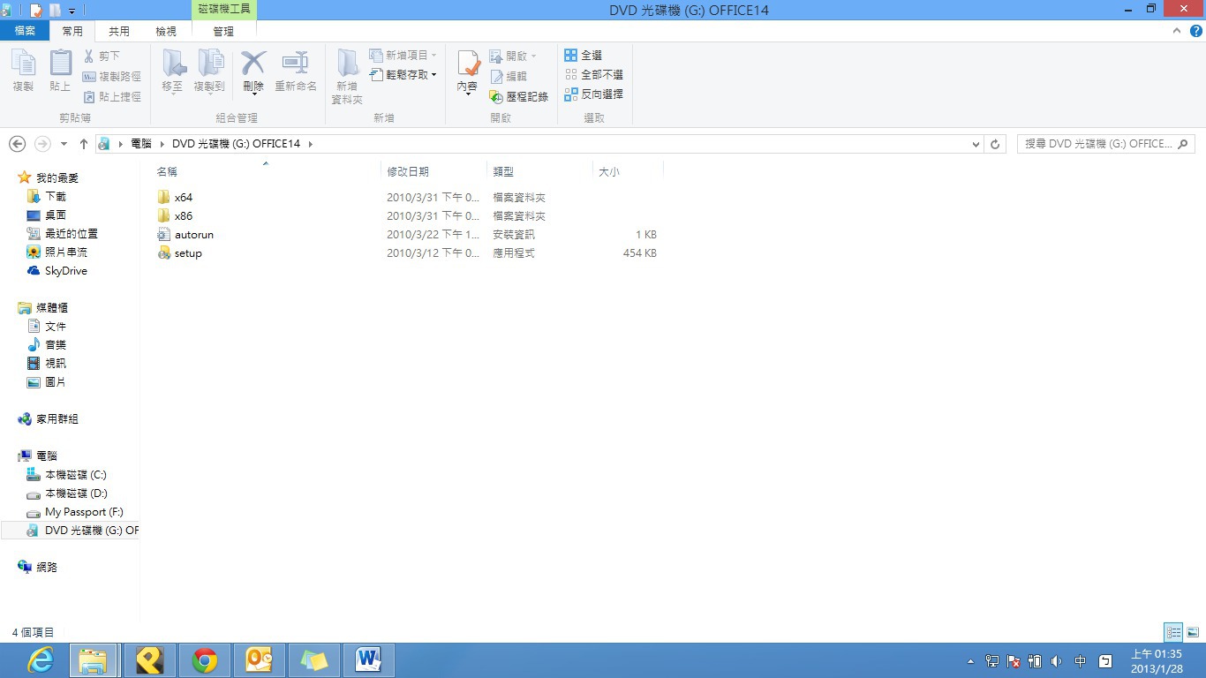Click the Drive Tools (磁碟機工具) contextual tab
1206x678 pixels.
(x=223, y=9)
